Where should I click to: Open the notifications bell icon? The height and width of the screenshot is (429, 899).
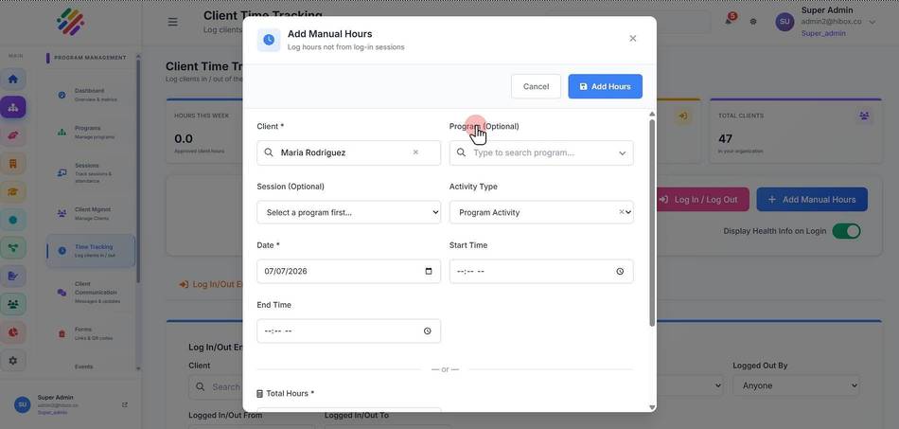pyautogui.click(x=728, y=21)
